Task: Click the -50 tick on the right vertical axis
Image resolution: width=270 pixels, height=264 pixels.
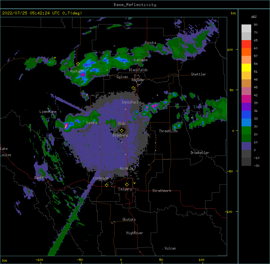Action: point(230,171)
